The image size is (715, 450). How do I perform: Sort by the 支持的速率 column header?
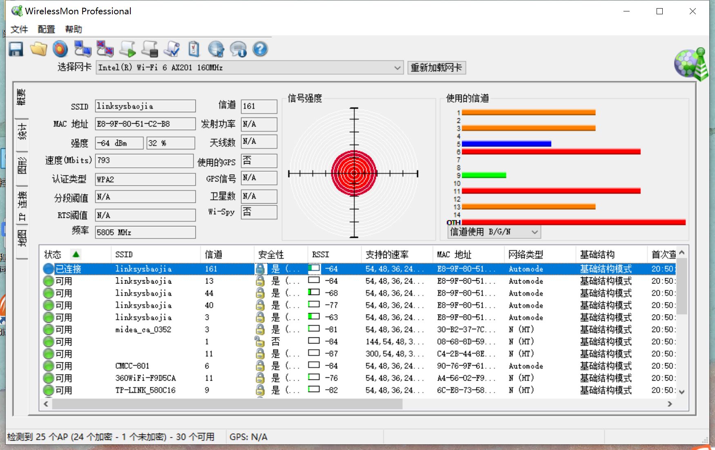coord(397,255)
